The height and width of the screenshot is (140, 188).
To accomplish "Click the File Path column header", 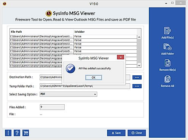I will coord(41,32).
